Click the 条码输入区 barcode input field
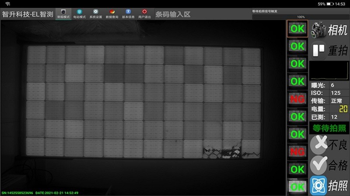350x196 pixels. 173,14
